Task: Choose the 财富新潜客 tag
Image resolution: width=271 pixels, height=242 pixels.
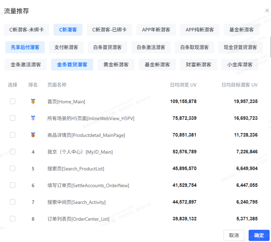Action: click(199, 65)
